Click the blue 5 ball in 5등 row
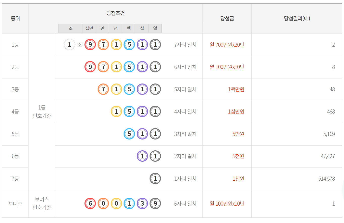 click(129, 134)
